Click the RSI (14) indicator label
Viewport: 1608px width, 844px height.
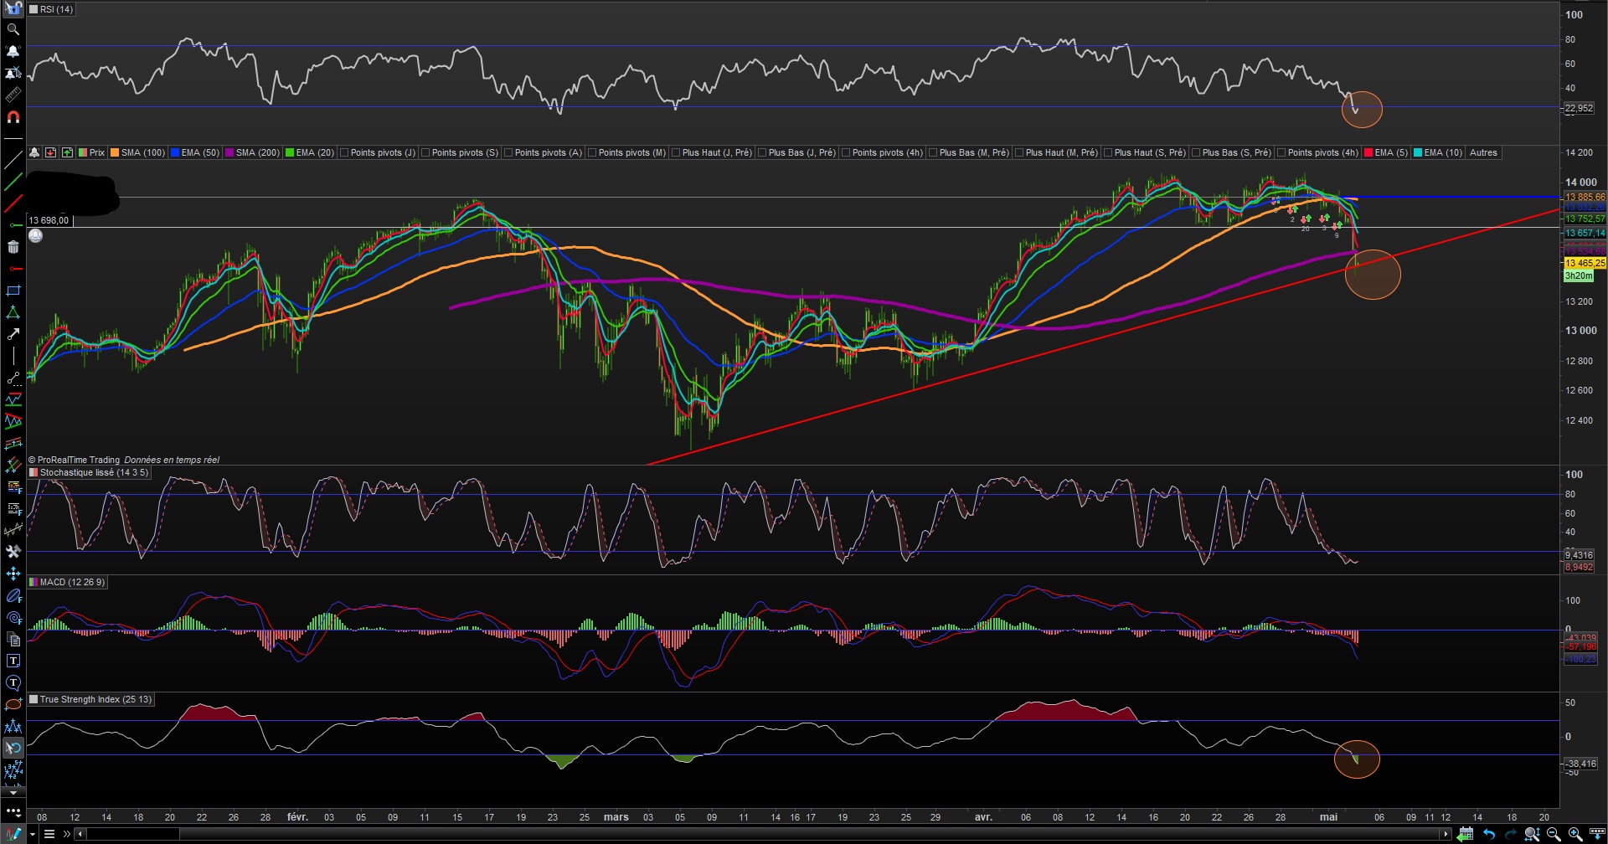click(x=56, y=9)
